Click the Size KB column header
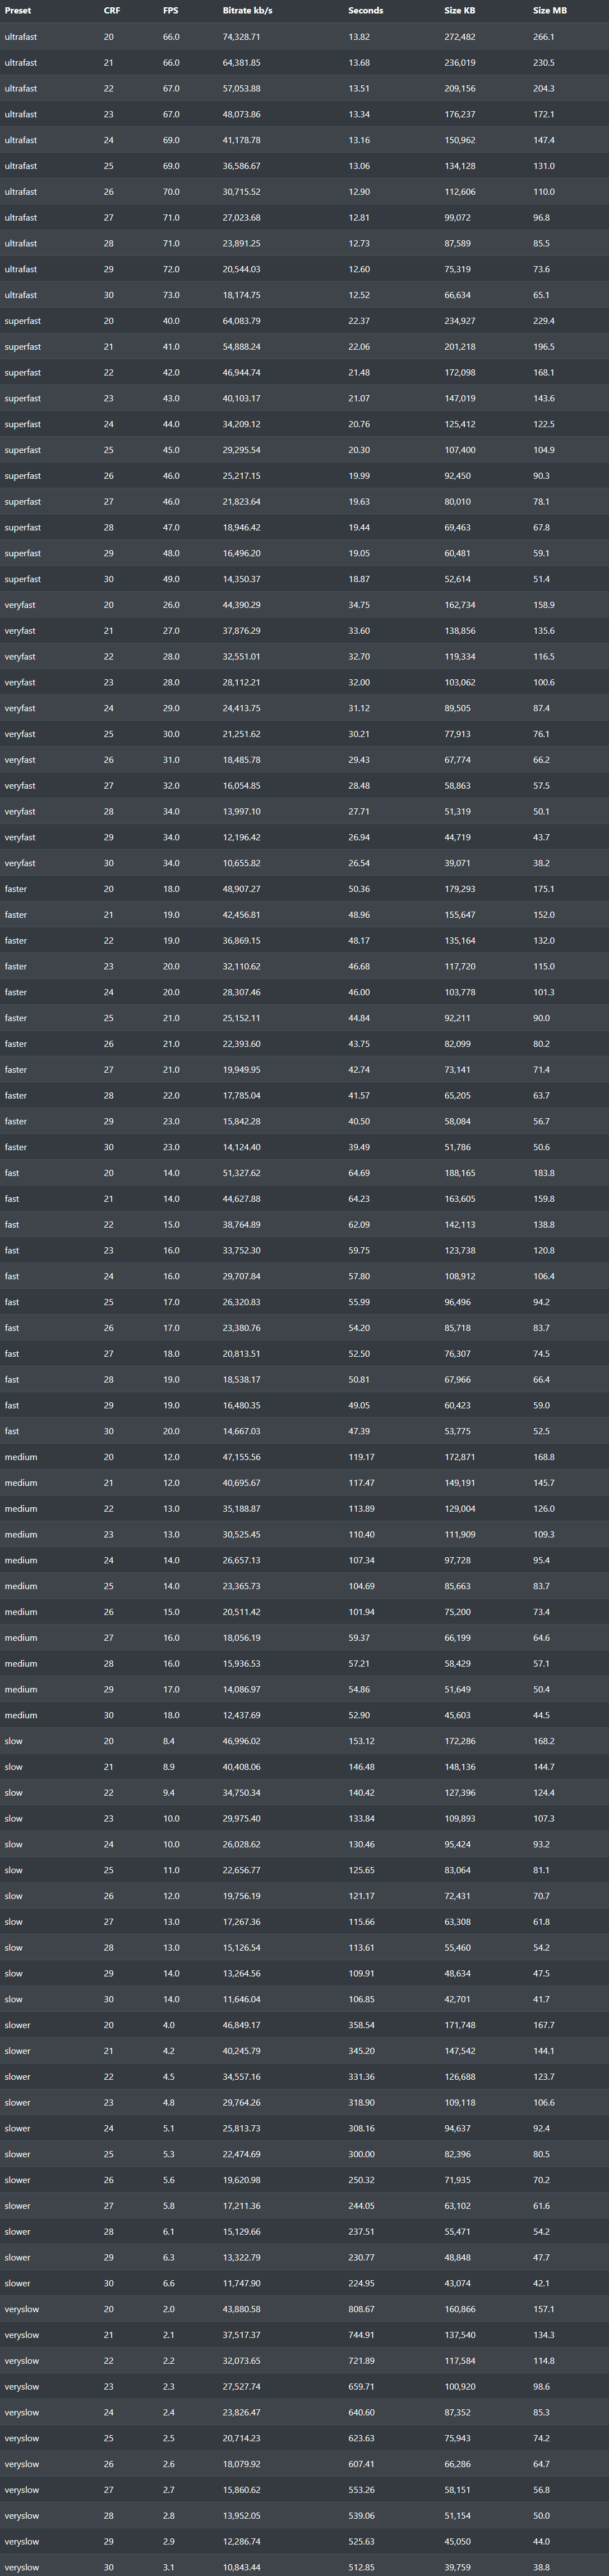 tap(460, 10)
